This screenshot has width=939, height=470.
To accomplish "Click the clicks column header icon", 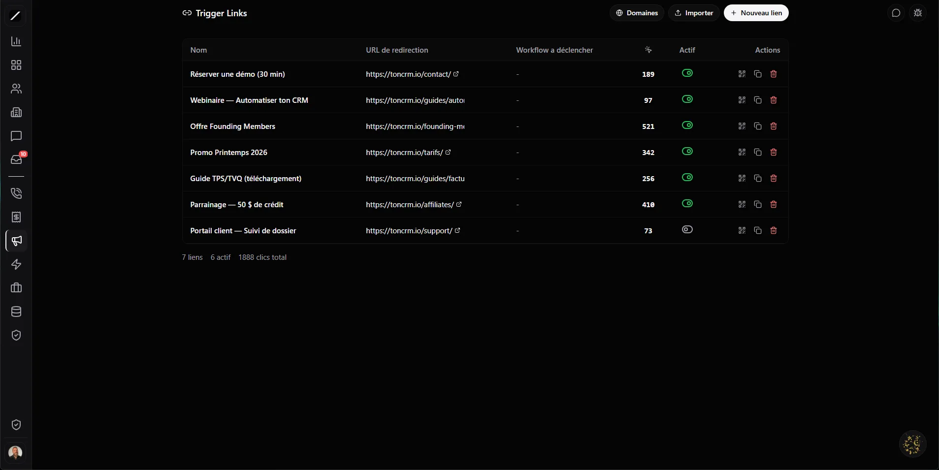I will [x=648, y=50].
